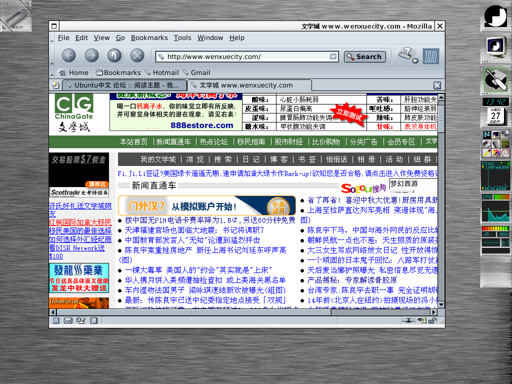Collapse the personal toolbar using its grippy
Image resolution: width=512 pixels, height=384 pixels.
coord(52,72)
